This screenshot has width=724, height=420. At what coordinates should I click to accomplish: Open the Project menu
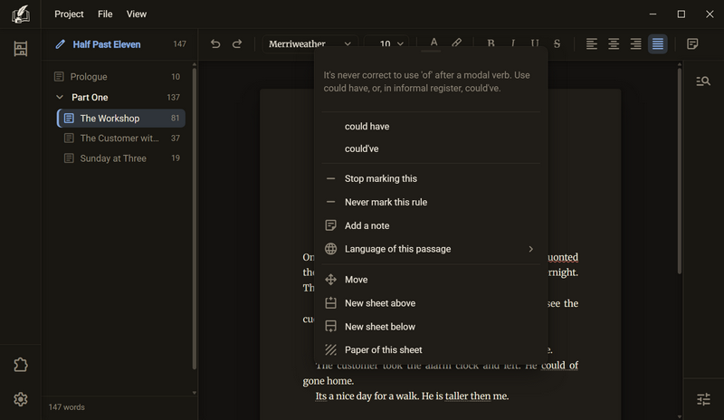coord(69,14)
